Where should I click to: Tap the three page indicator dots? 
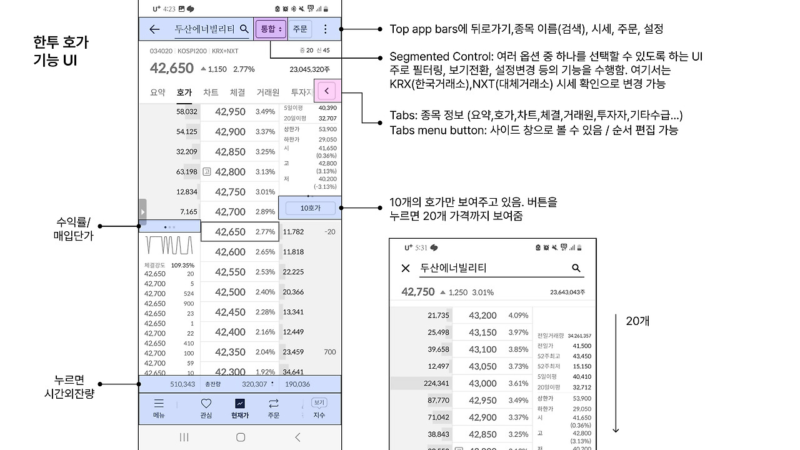coord(169,227)
